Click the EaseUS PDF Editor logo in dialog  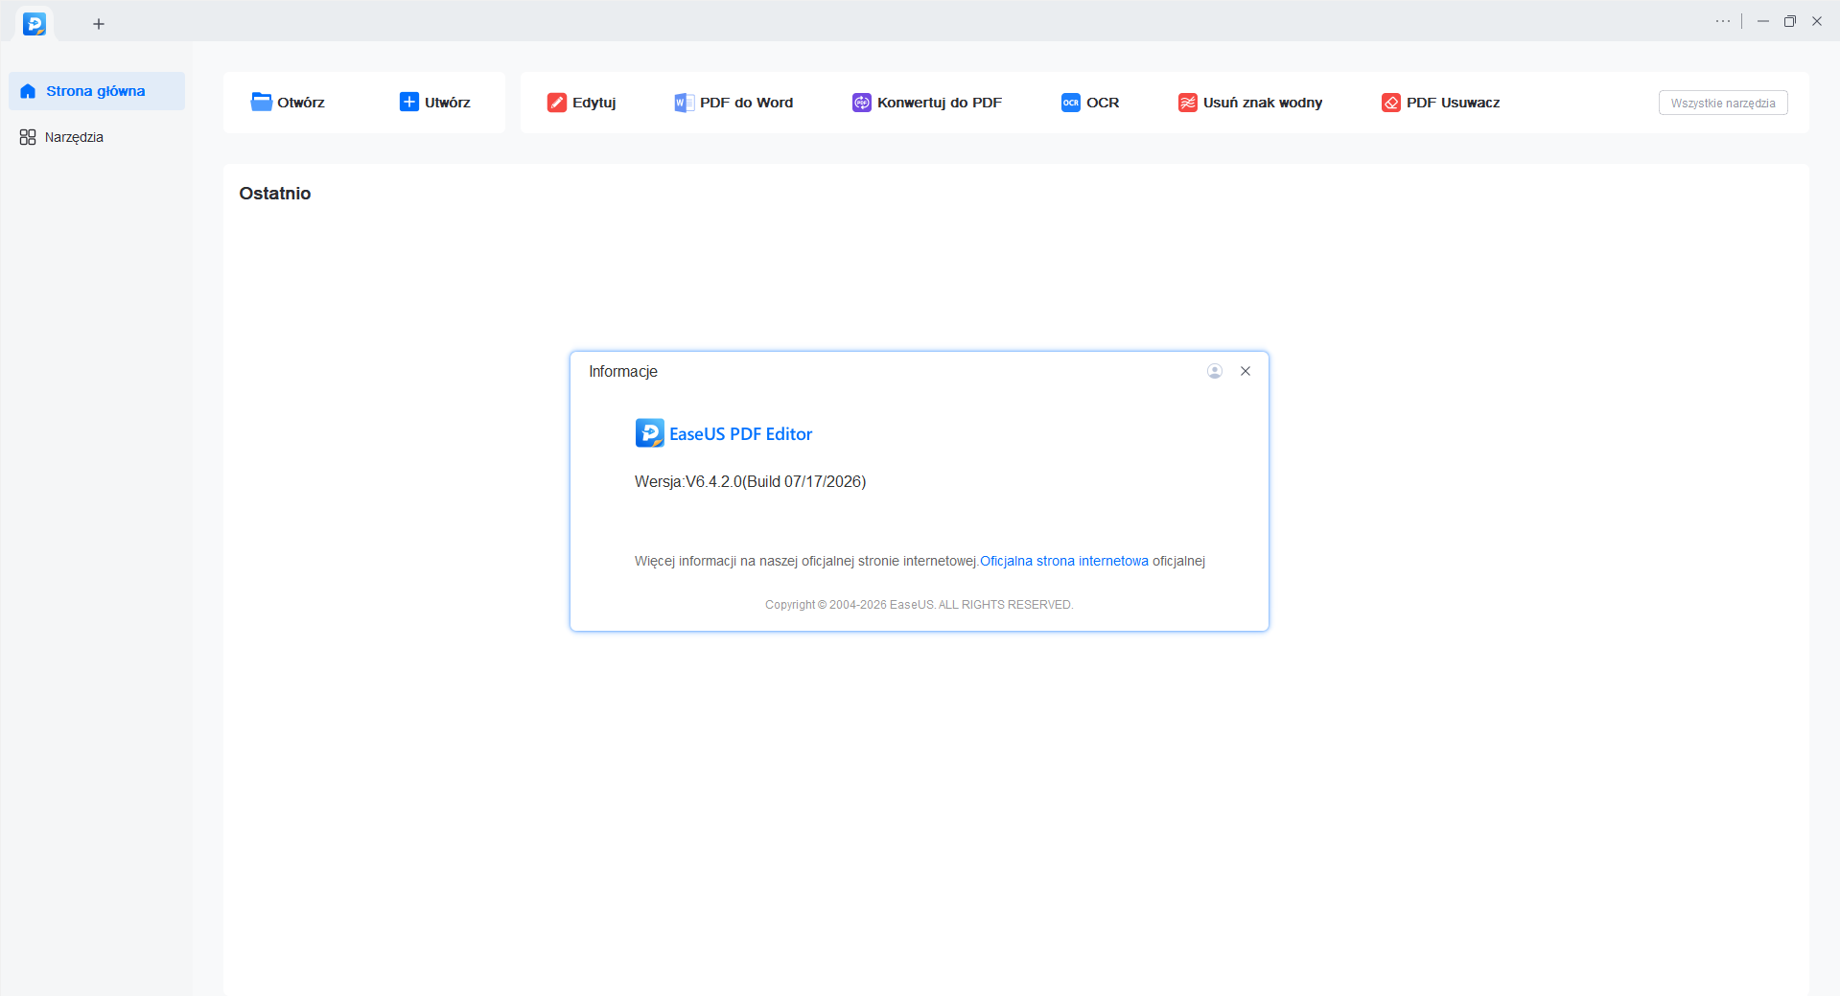click(649, 433)
